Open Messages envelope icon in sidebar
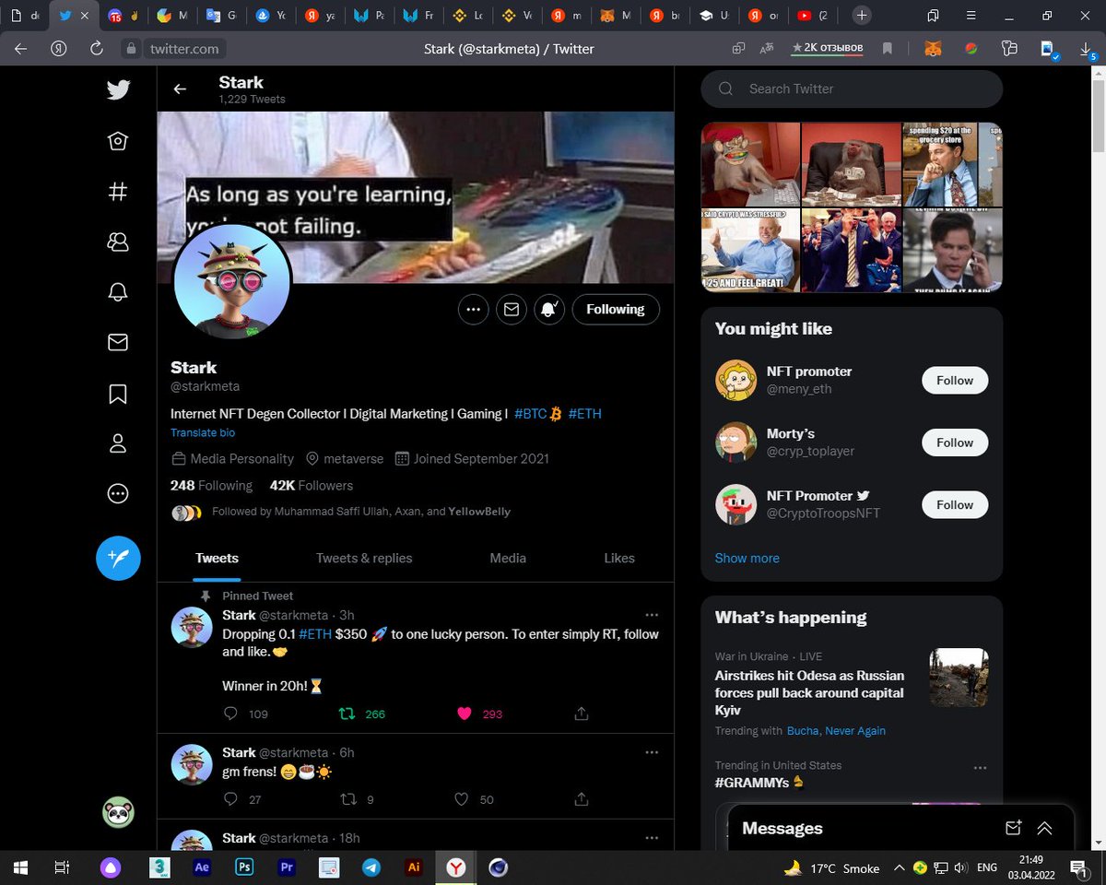 point(118,342)
